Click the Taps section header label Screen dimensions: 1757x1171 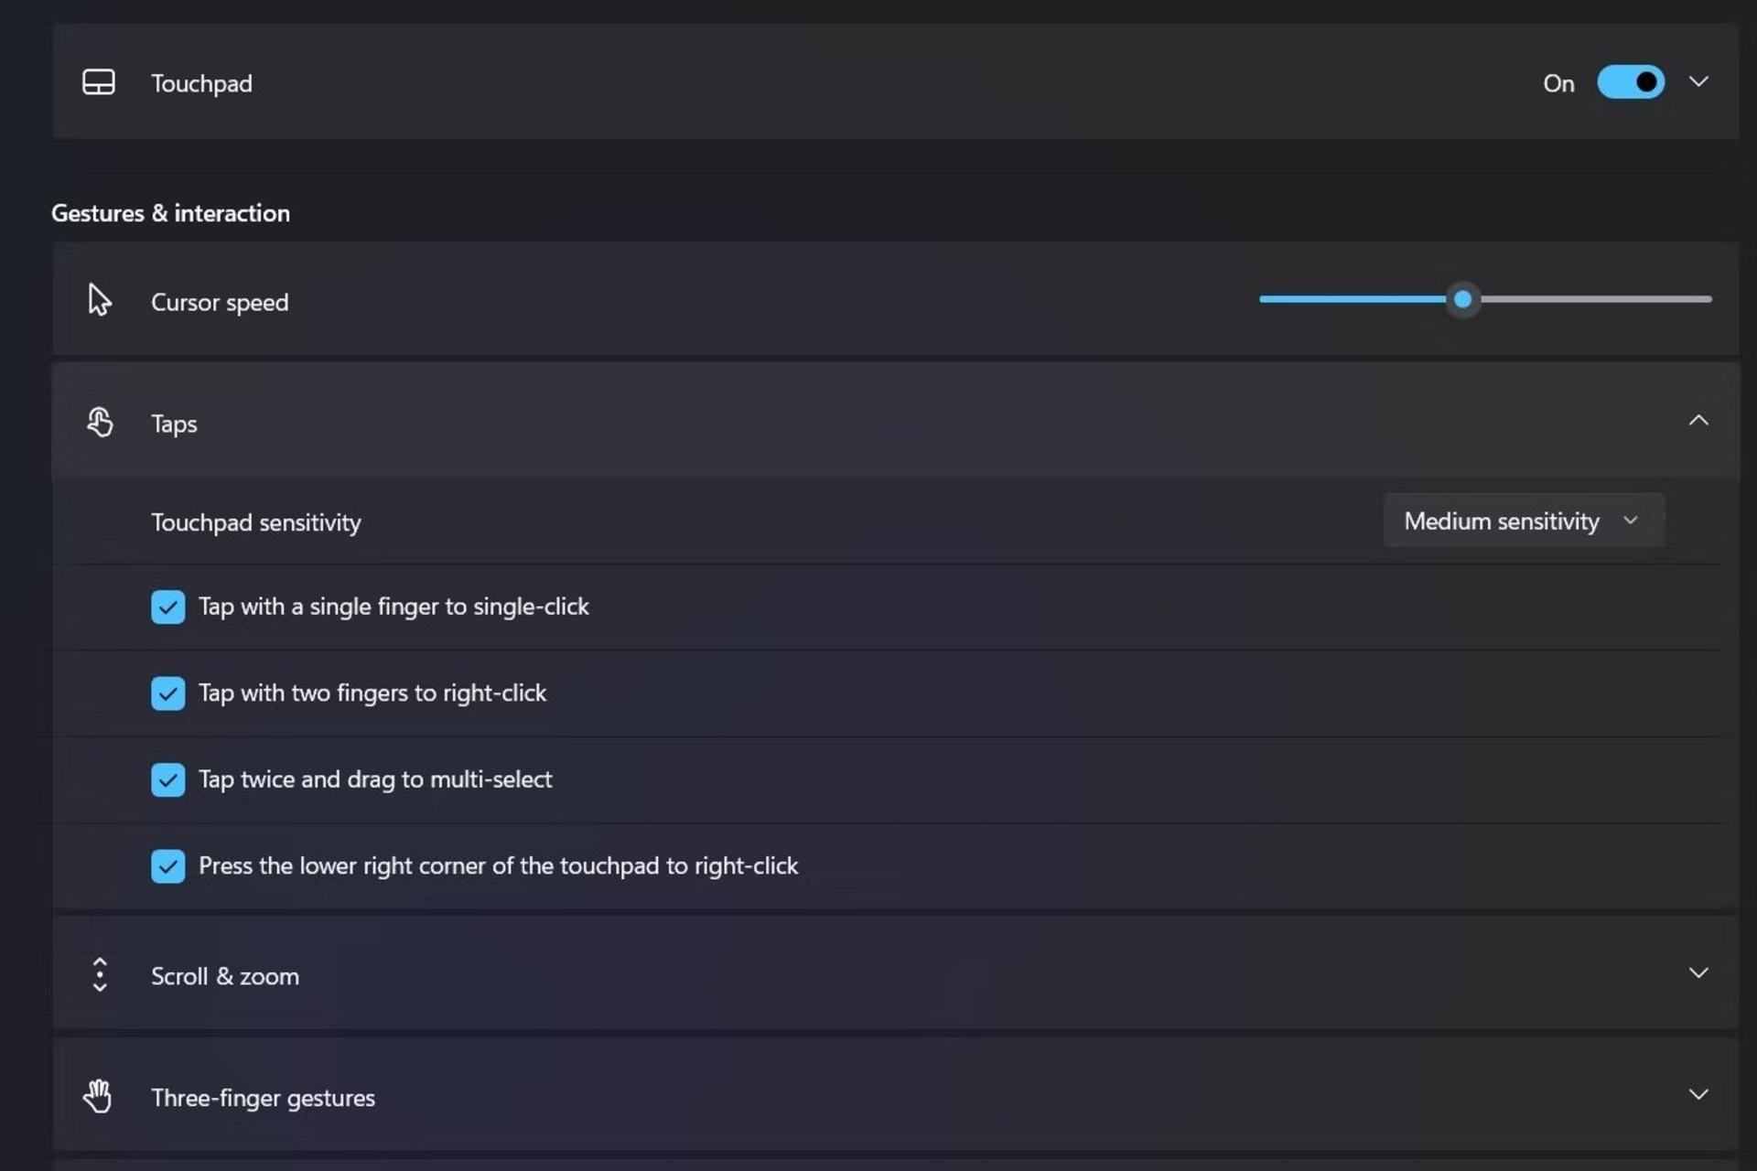coord(174,424)
